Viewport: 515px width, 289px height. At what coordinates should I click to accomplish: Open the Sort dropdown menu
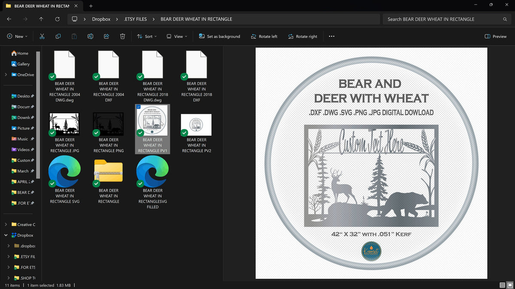click(147, 36)
